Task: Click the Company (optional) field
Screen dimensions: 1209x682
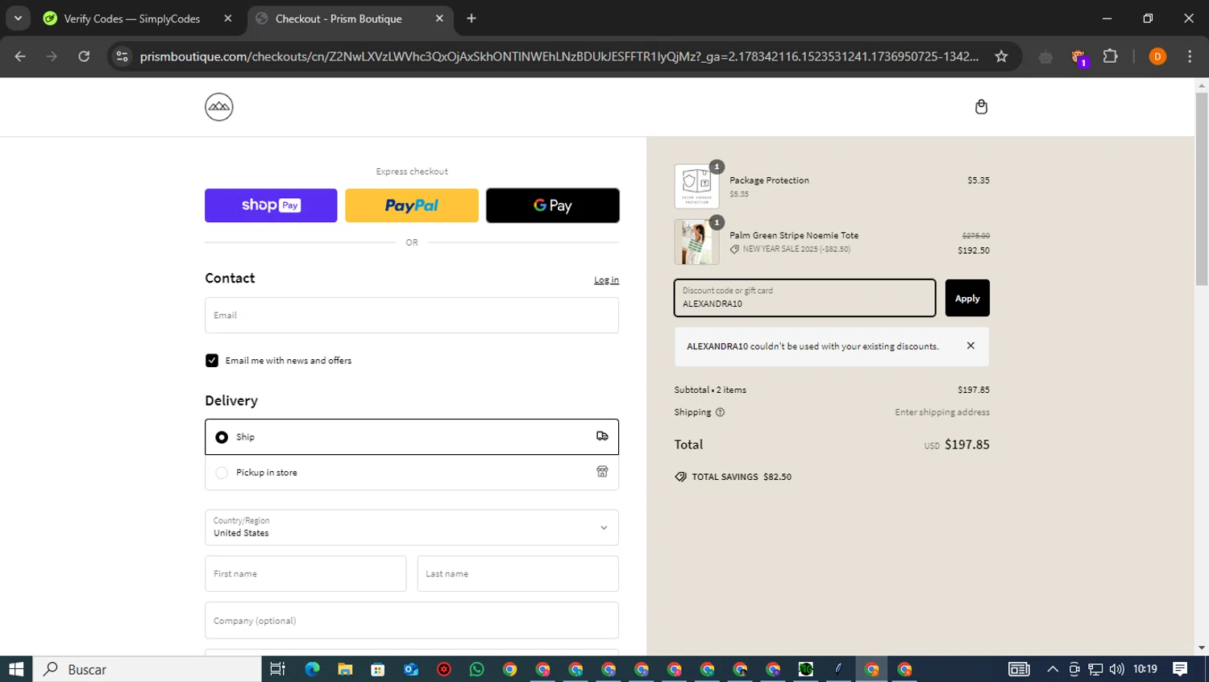Action: click(412, 620)
